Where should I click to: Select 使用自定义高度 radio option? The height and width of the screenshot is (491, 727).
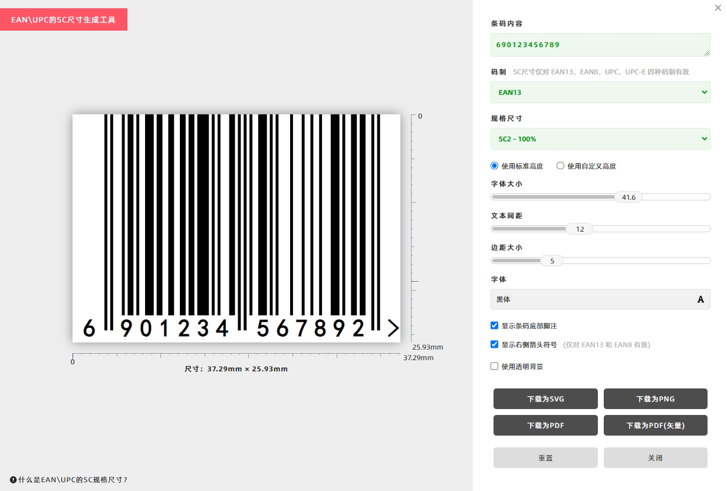[x=560, y=166]
